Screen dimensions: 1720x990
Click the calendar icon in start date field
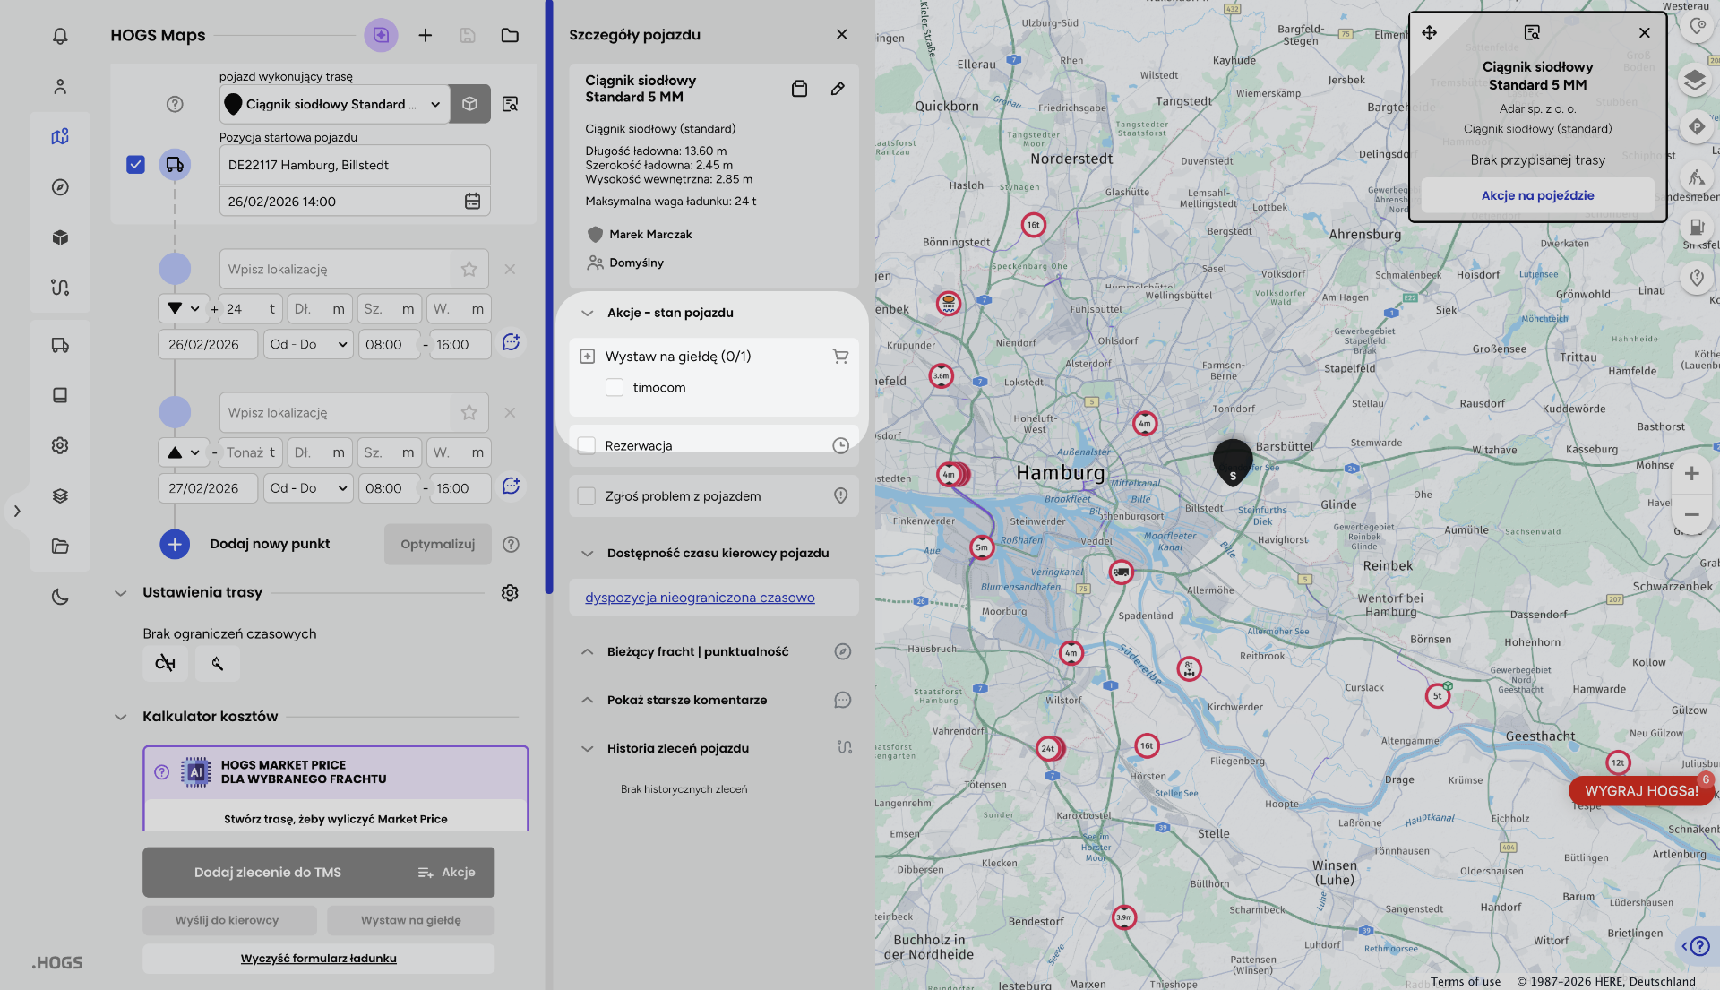472,202
